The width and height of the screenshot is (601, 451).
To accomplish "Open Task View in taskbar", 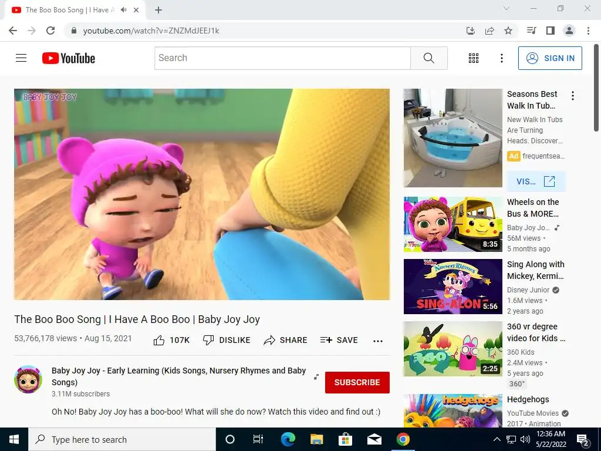I will 258,439.
